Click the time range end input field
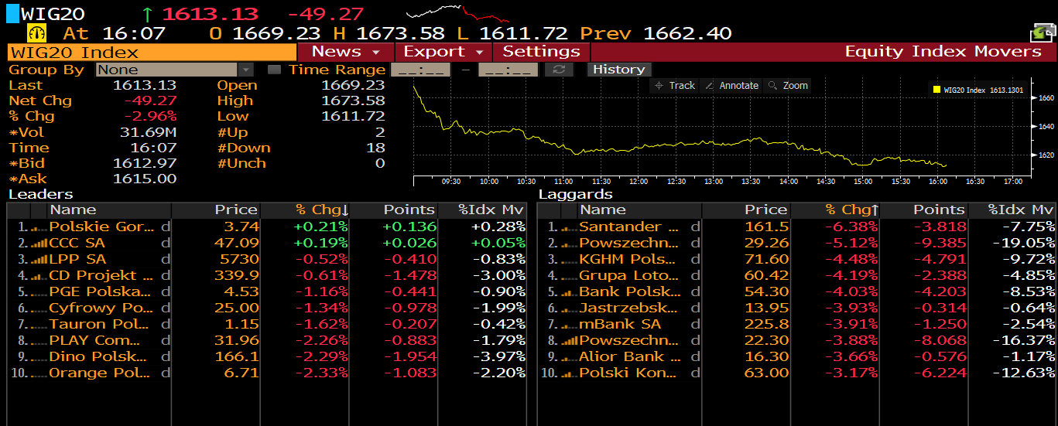 tap(508, 70)
